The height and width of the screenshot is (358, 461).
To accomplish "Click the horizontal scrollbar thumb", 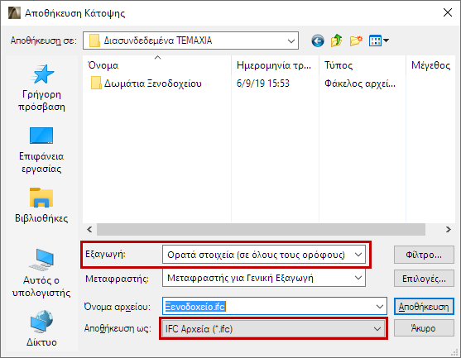I will (x=261, y=229).
